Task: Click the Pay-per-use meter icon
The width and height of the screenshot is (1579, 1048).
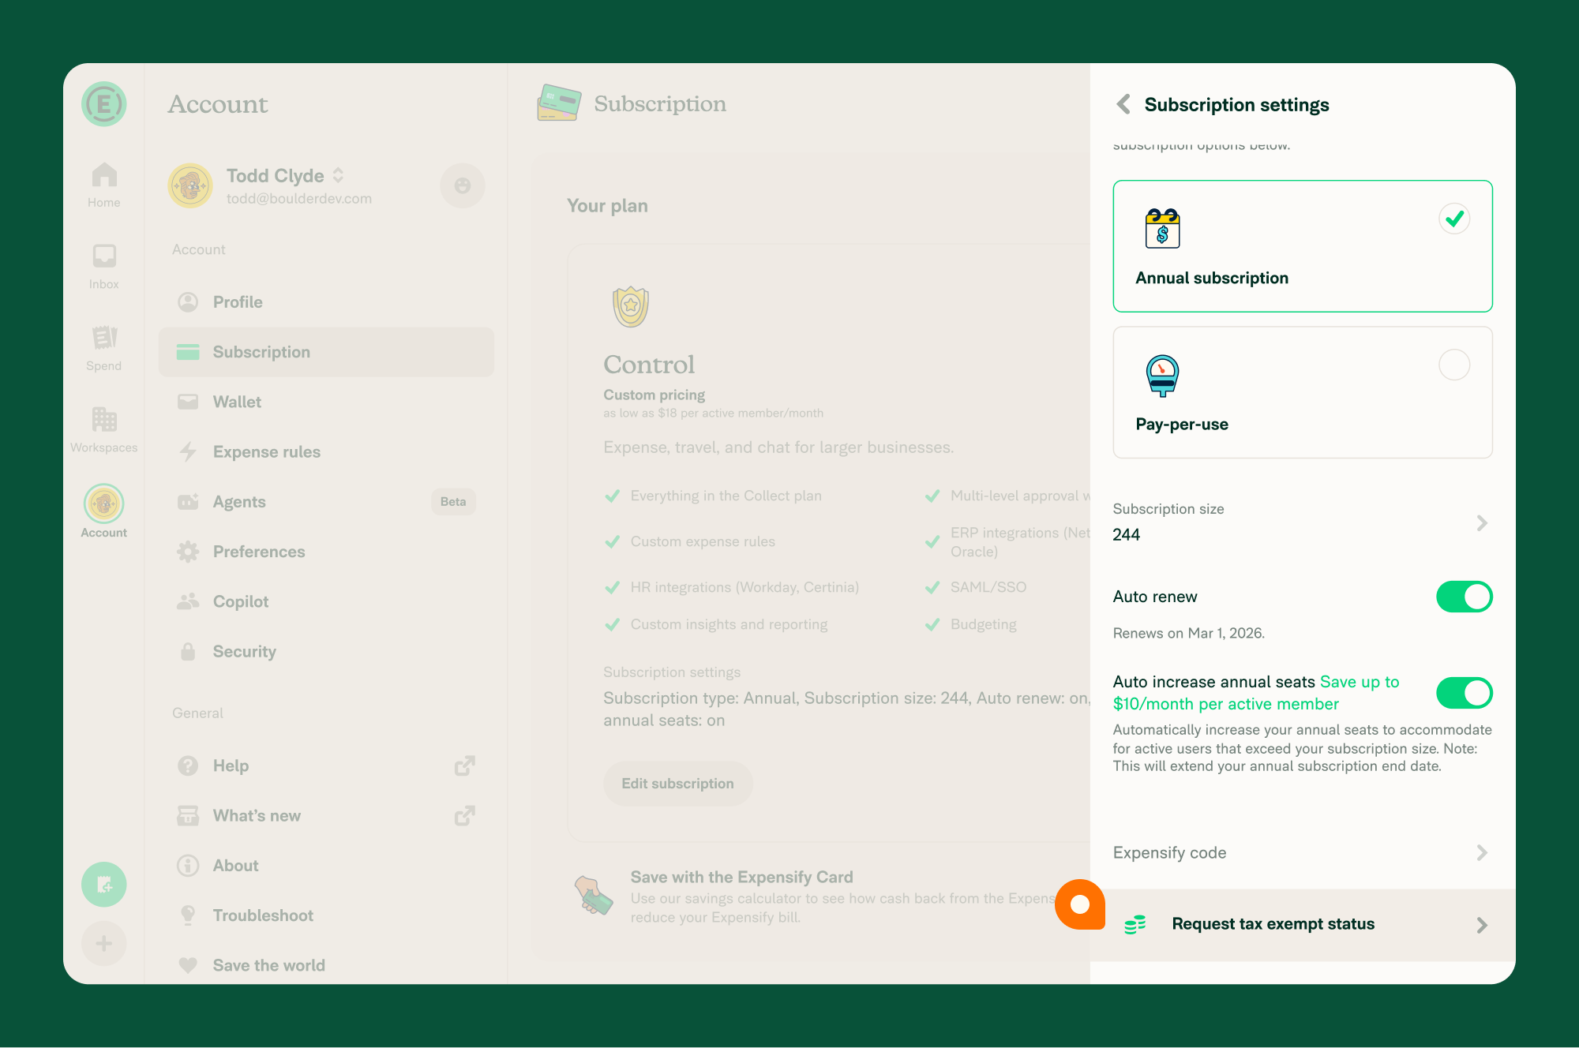Action: 1162,375
